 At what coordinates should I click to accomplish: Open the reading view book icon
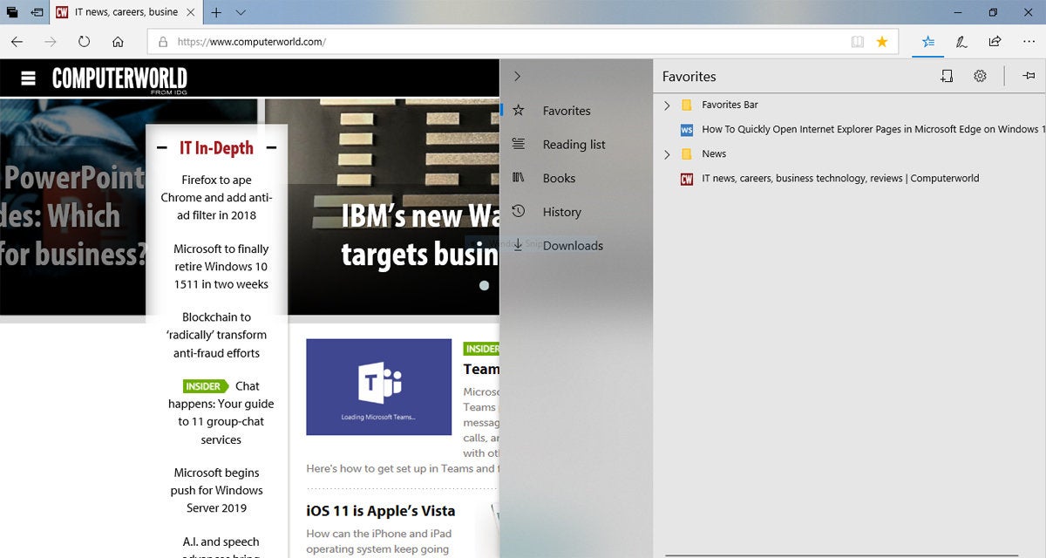(858, 41)
